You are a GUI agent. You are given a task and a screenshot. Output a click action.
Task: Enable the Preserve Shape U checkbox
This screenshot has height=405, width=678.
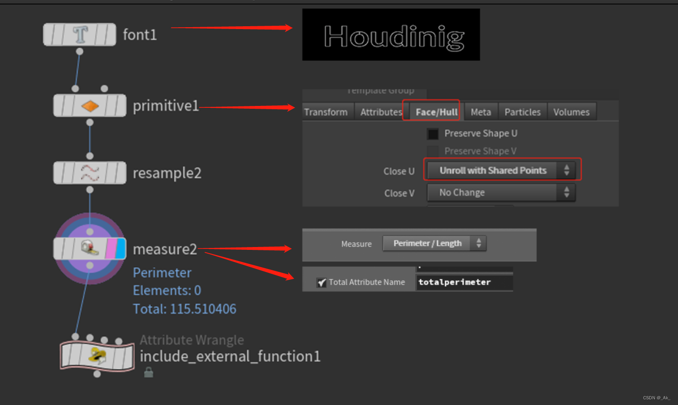(432, 134)
